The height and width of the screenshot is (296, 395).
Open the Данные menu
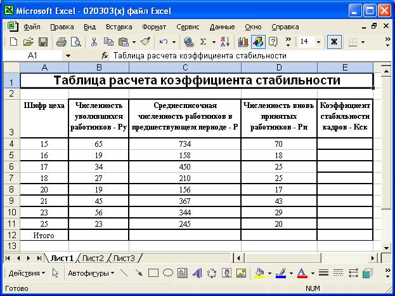pyautogui.click(x=222, y=27)
